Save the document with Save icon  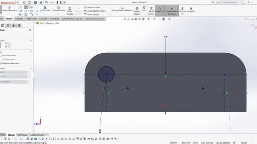[x=35, y=2]
